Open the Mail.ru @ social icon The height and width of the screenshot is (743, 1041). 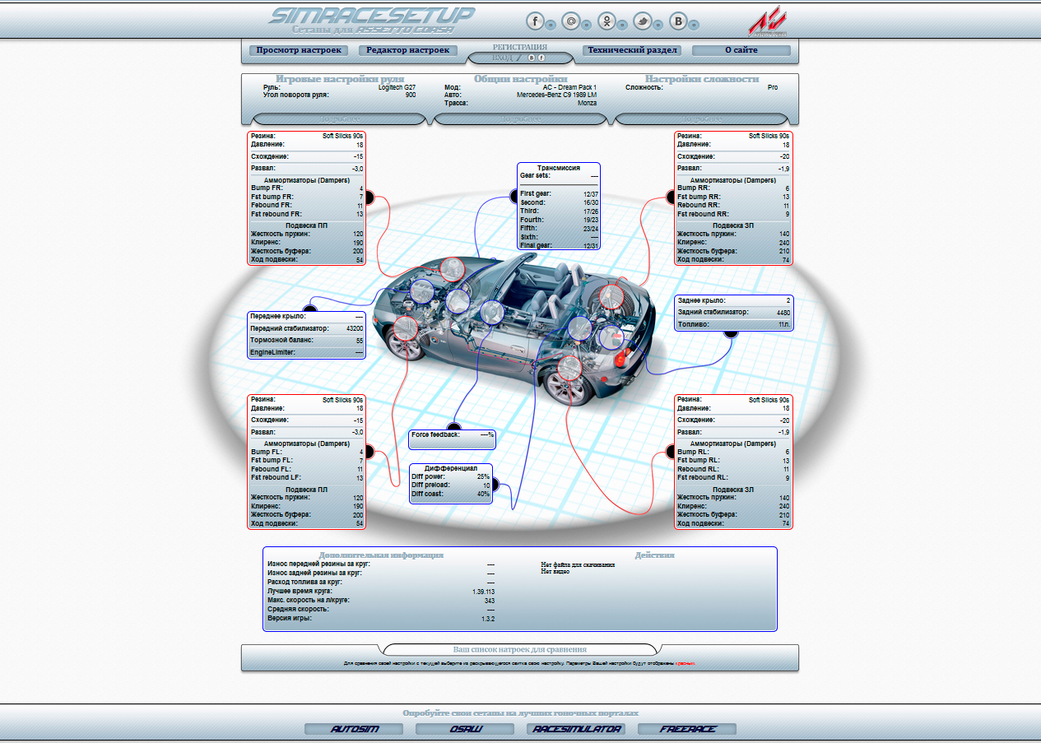pos(571,21)
